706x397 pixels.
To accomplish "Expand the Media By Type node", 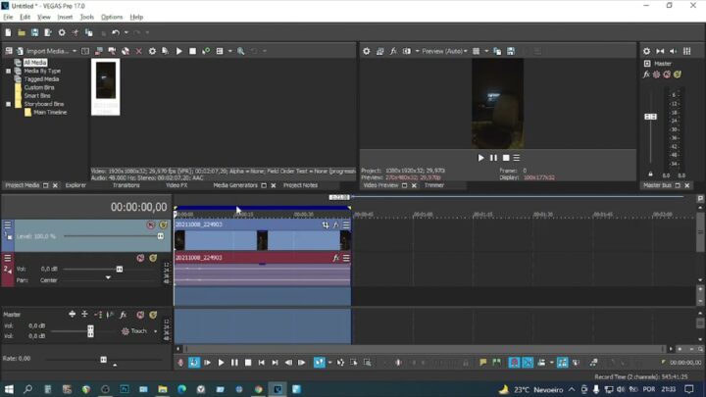I will pos(8,72).
